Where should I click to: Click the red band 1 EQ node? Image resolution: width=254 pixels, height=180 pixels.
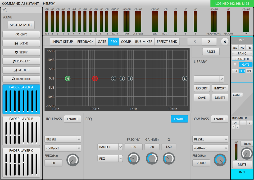click(95, 78)
